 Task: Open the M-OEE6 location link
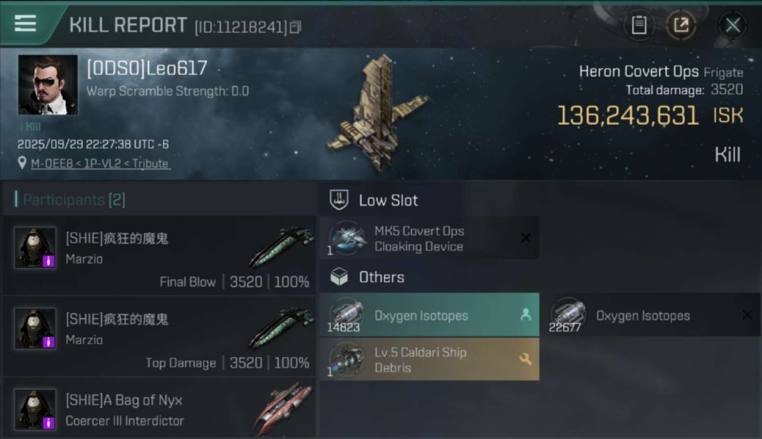[x=100, y=164]
